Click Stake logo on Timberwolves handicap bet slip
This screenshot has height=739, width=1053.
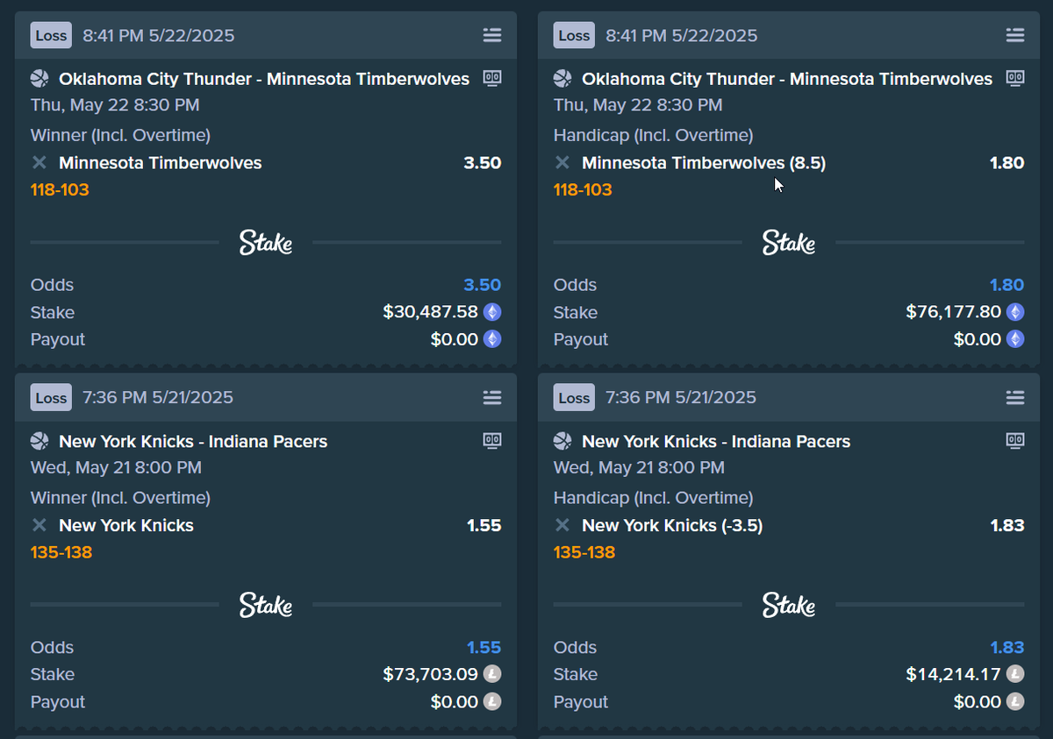pos(789,242)
